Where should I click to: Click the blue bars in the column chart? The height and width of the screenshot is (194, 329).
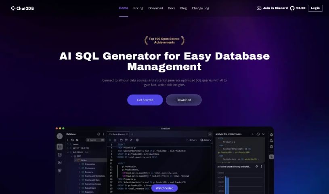pos(227,185)
